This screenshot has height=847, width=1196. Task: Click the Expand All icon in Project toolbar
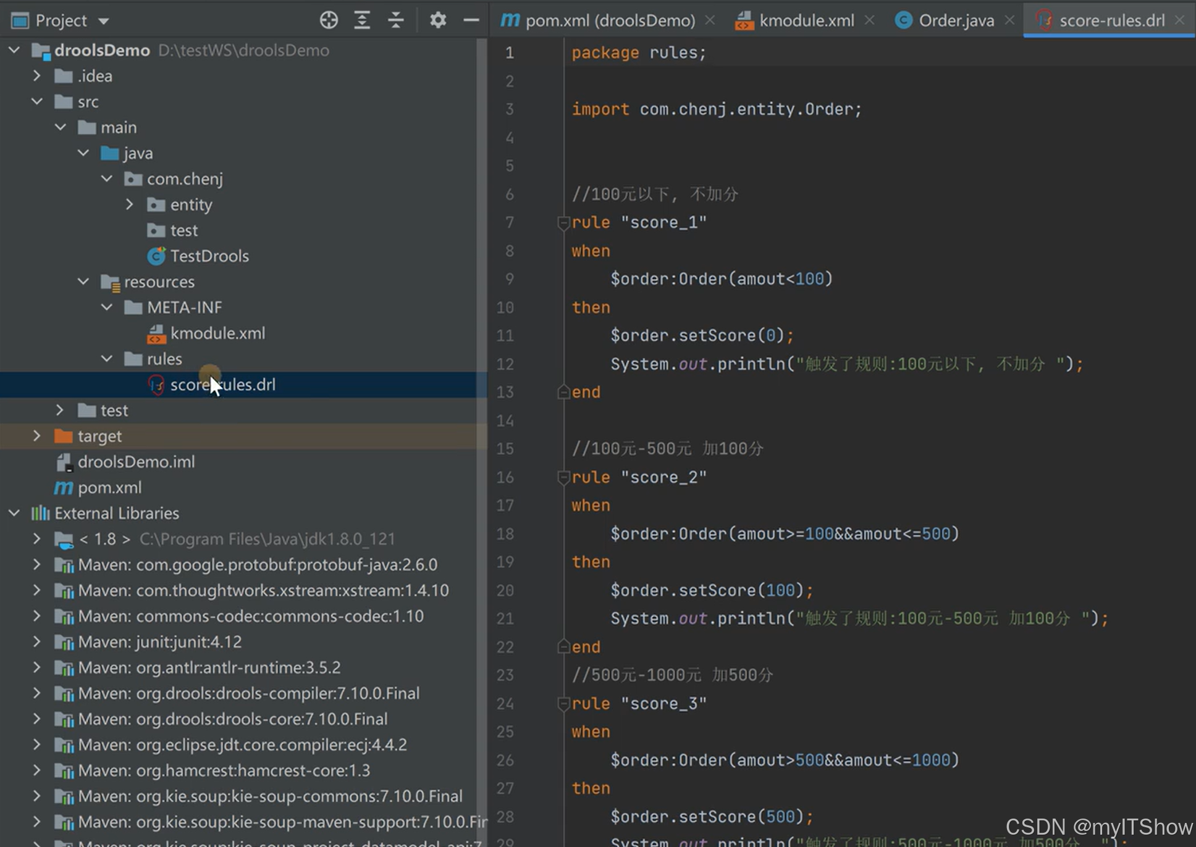(362, 20)
